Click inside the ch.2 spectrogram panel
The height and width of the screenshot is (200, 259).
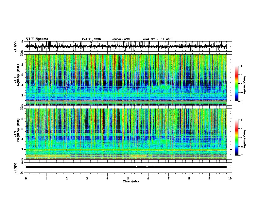point(126,134)
